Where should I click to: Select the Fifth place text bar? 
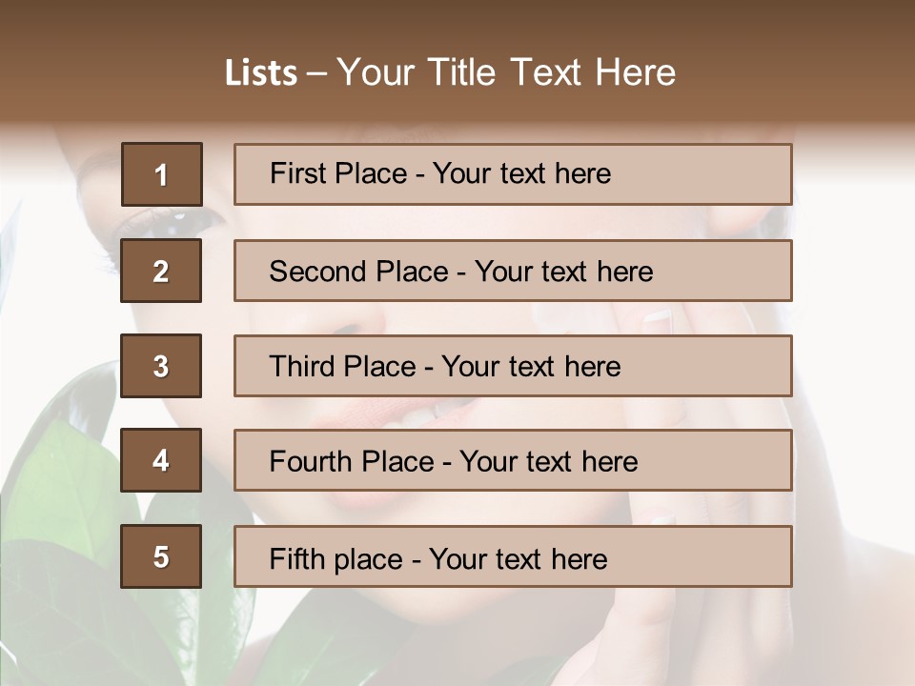pyautogui.click(x=513, y=556)
